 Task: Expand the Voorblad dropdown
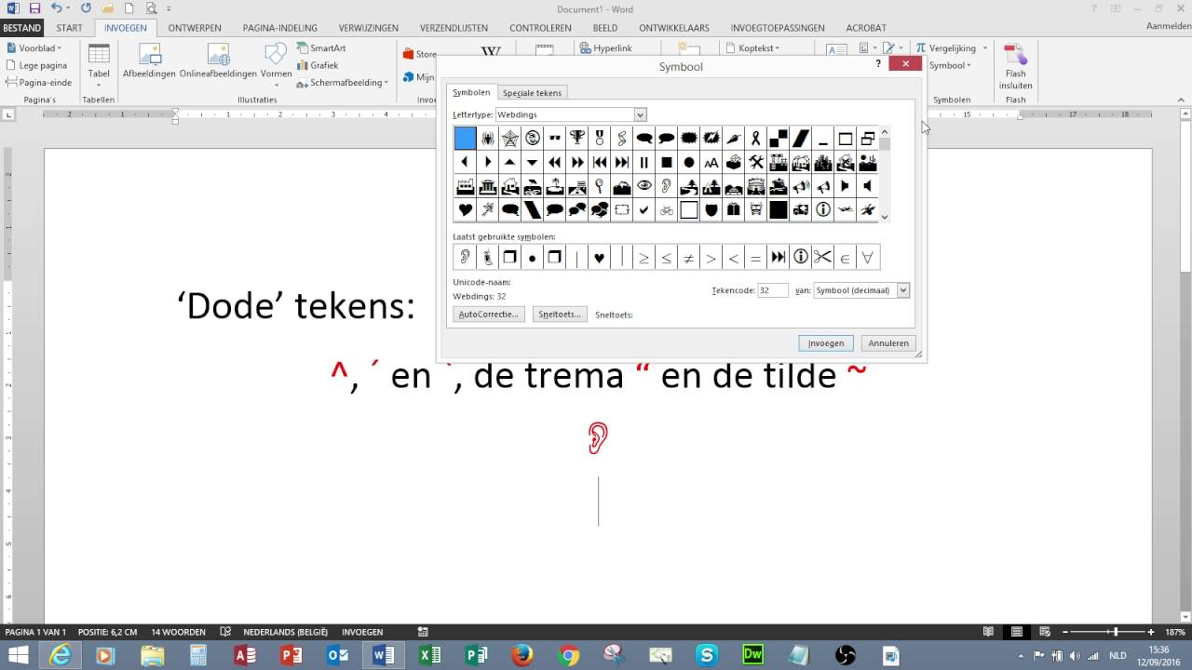[x=34, y=47]
